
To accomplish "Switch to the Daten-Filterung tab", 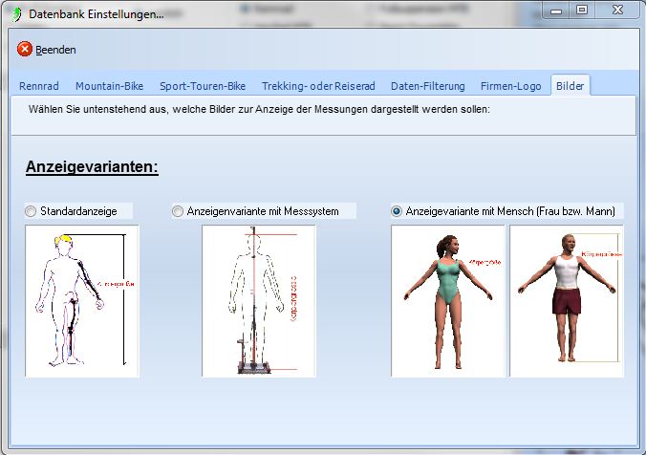I will (429, 85).
